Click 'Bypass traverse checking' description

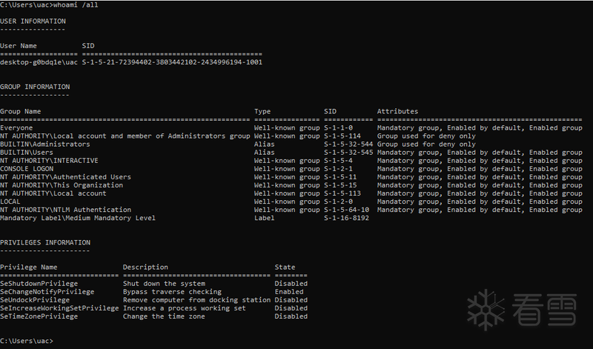tap(172, 291)
